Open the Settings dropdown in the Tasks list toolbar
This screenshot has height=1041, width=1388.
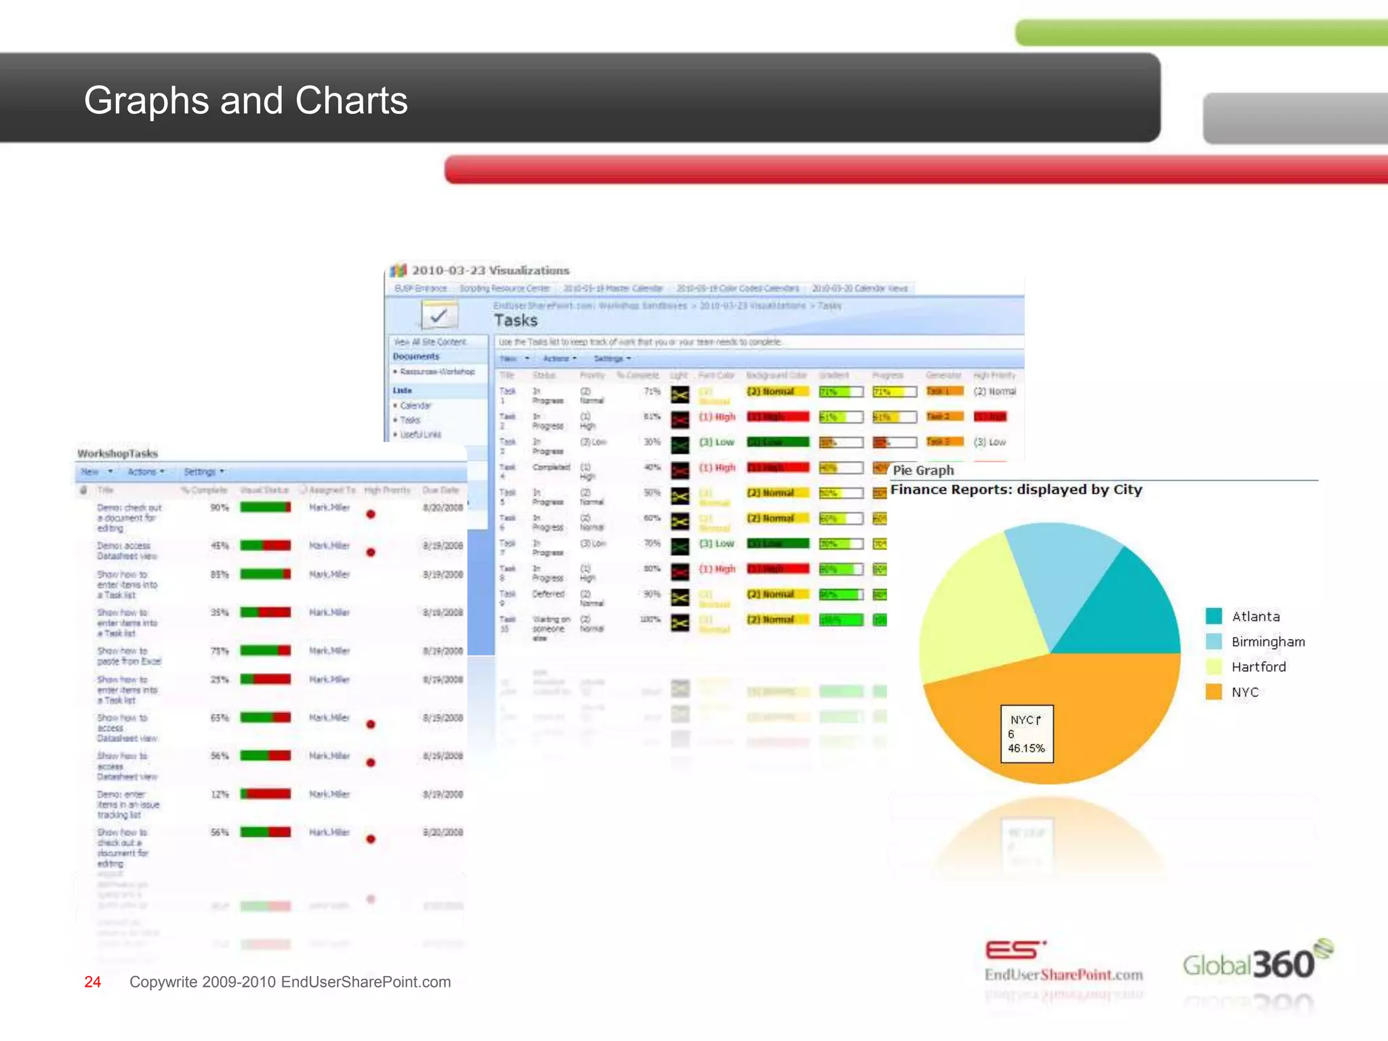pyautogui.click(x=613, y=359)
